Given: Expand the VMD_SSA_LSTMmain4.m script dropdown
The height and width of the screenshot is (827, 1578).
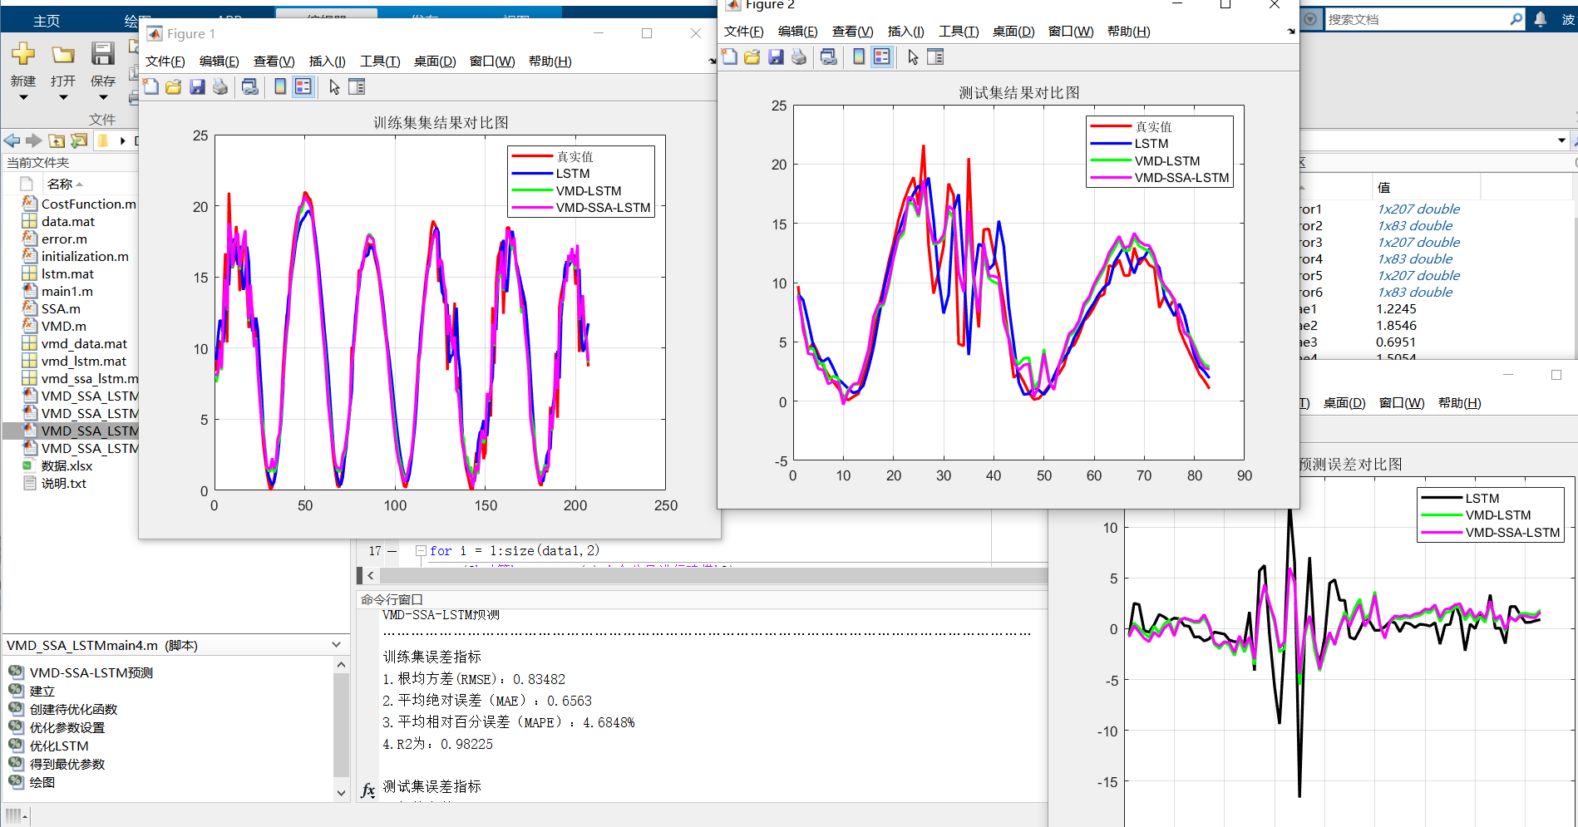Looking at the screenshot, I should 336,644.
